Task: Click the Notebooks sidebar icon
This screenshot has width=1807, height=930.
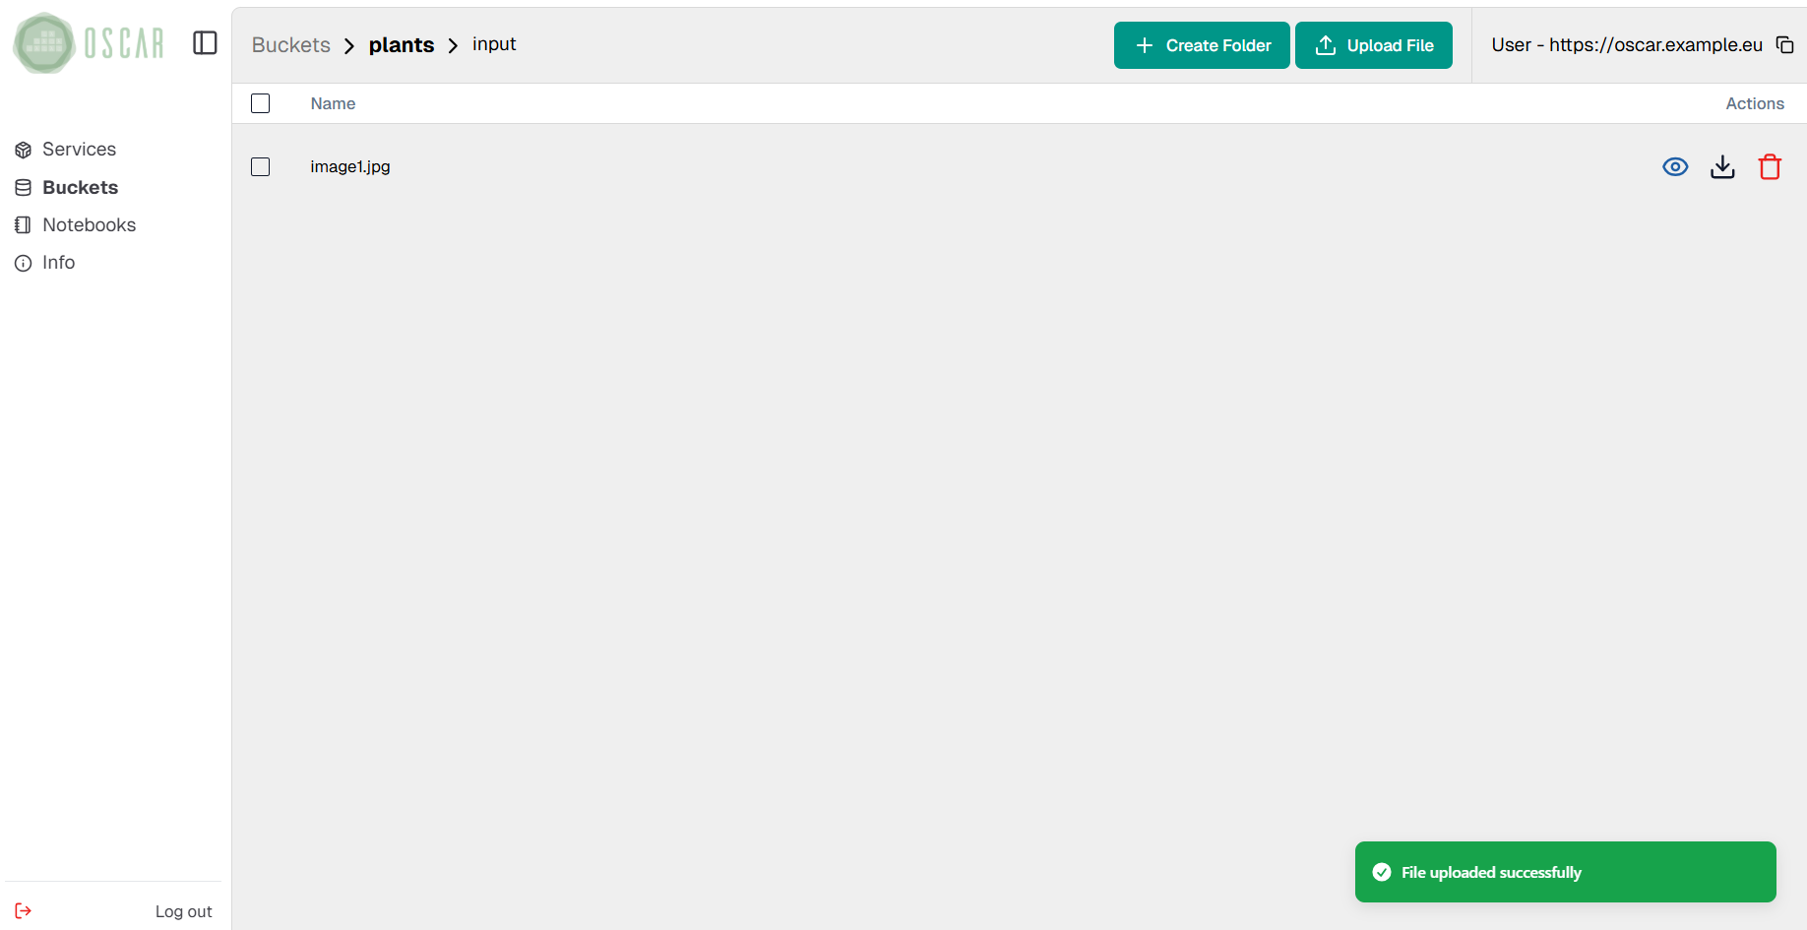Action: [23, 224]
